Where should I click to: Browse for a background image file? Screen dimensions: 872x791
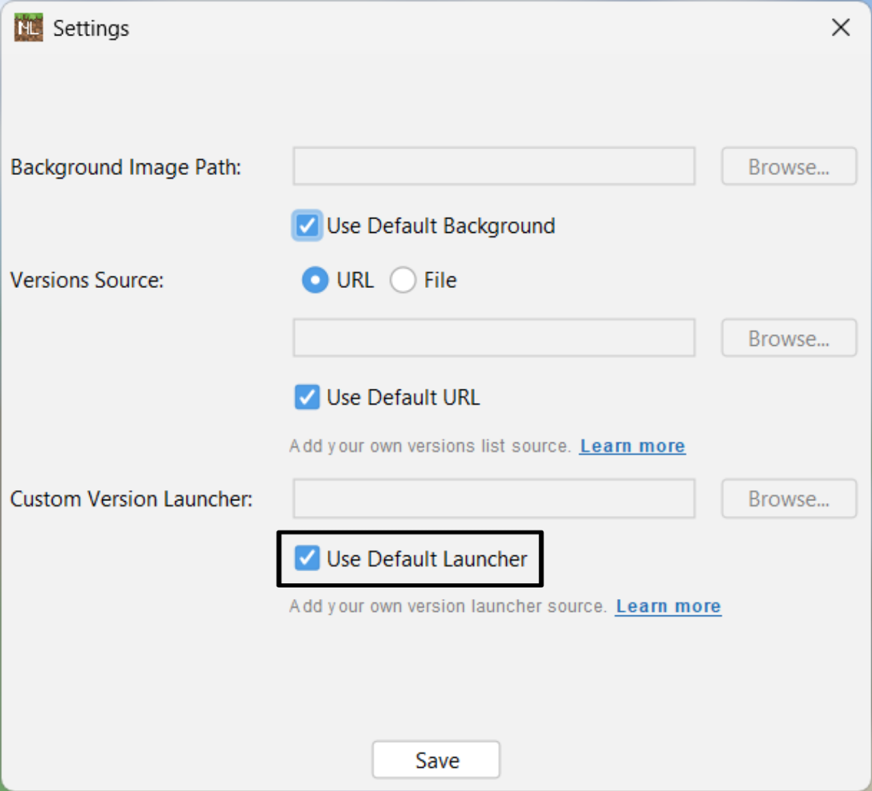[788, 167]
